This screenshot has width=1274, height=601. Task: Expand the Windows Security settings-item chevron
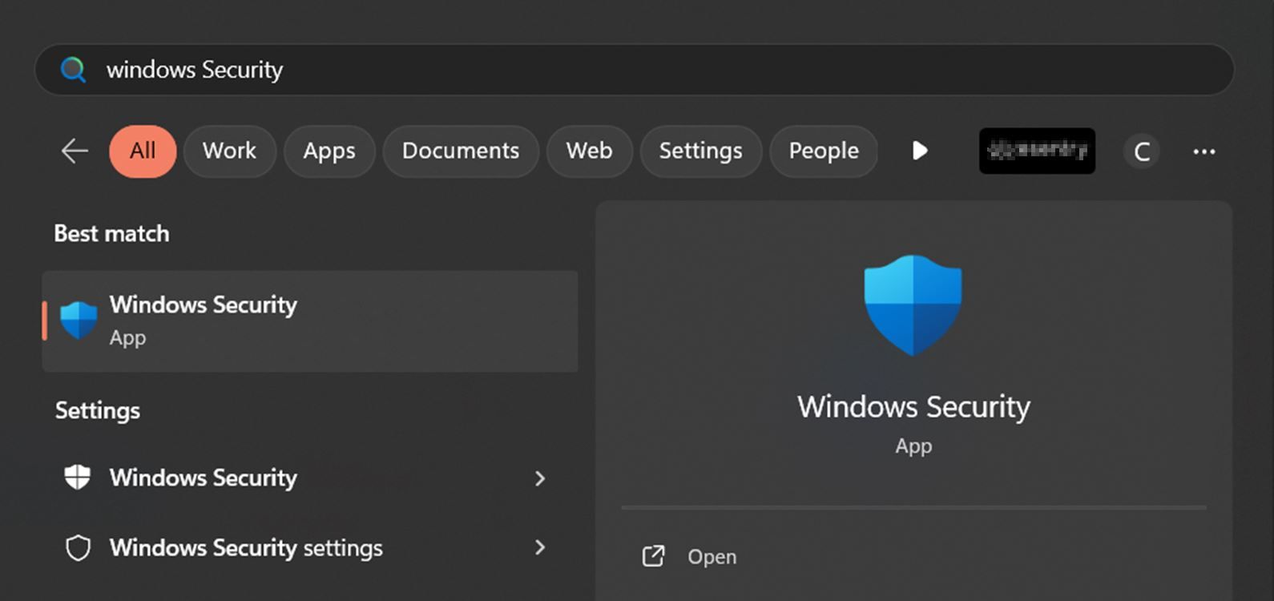click(540, 478)
